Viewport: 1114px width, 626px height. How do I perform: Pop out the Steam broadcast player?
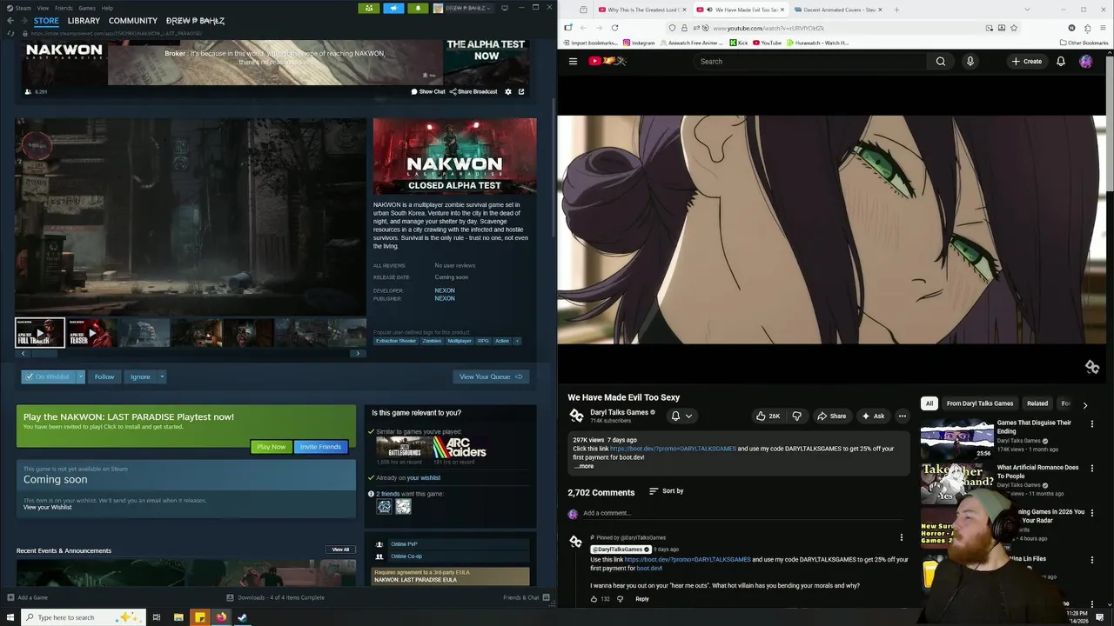pos(521,91)
